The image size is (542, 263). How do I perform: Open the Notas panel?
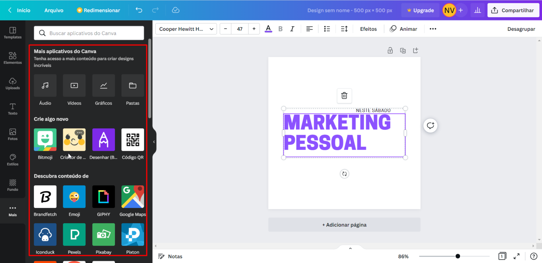(x=170, y=256)
